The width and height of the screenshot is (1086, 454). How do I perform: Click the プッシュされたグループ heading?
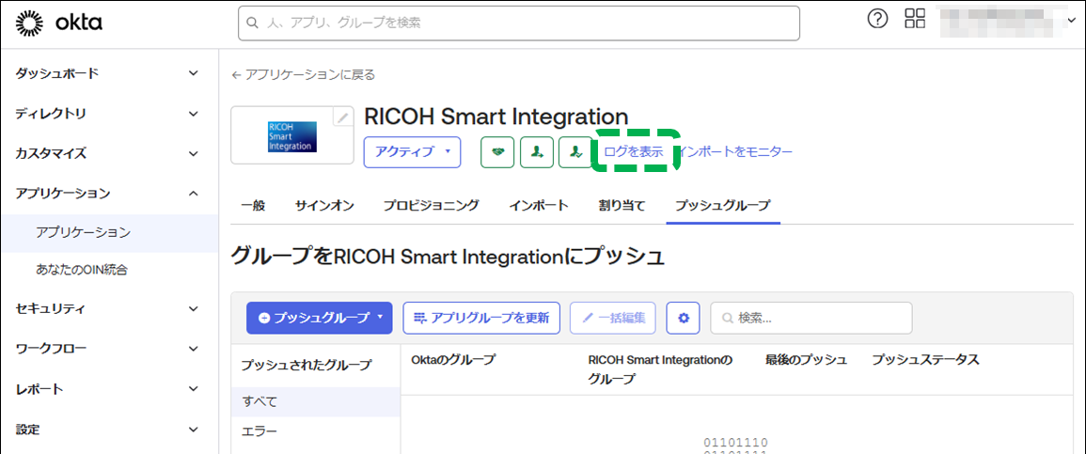(307, 365)
